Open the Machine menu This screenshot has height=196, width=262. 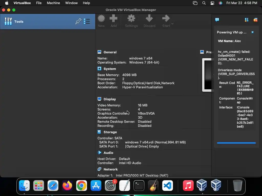(53, 3)
